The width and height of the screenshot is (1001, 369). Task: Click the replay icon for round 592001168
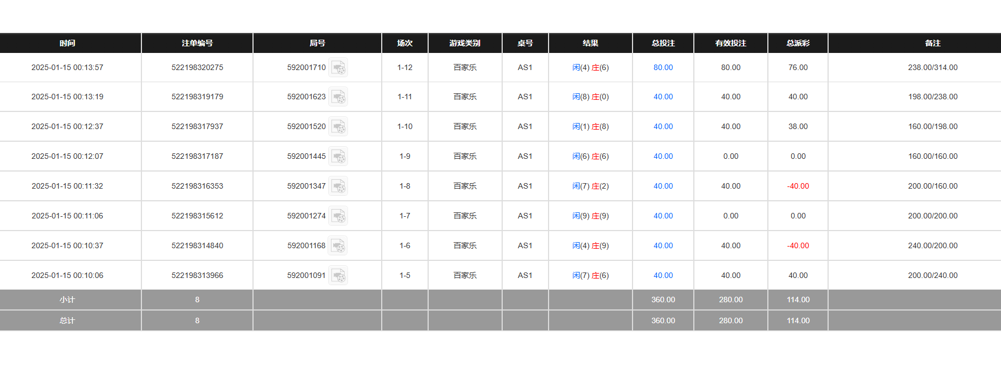pos(338,246)
